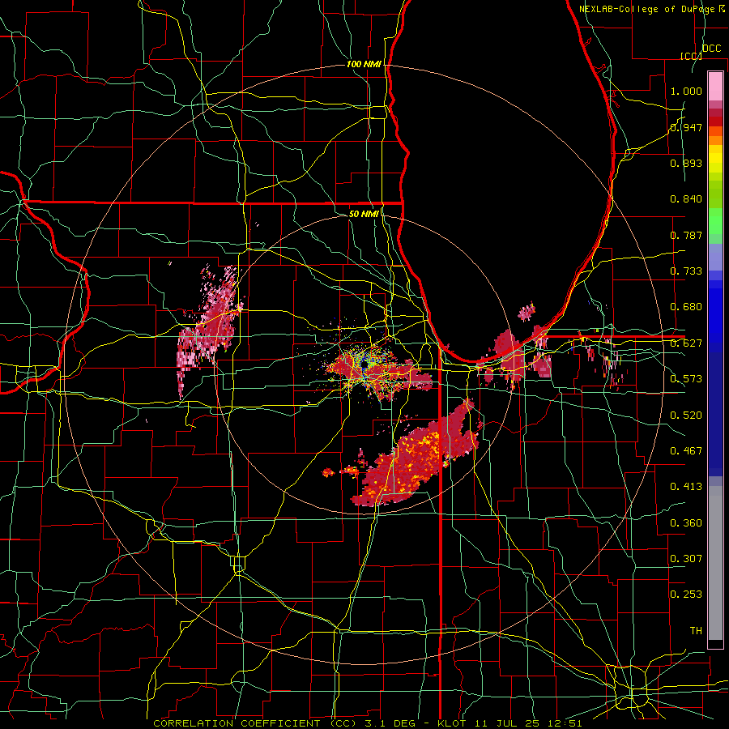Click the 0.893 scale value
This screenshot has width=729, height=729.
[x=686, y=163]
